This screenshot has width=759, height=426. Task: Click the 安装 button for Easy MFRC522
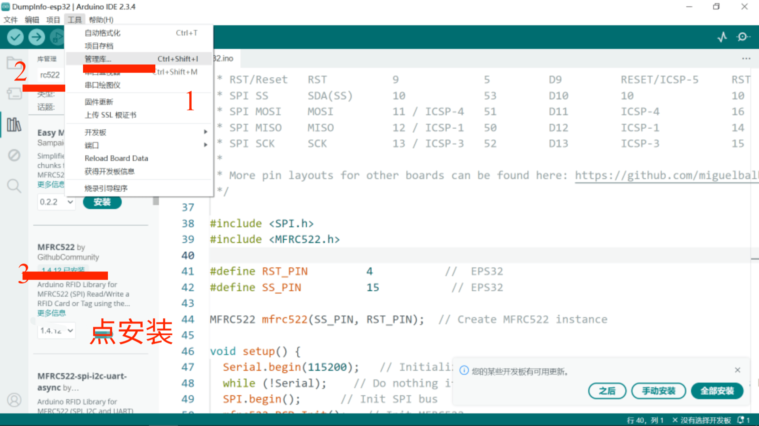pyautogui.click(x=102, y=202)
